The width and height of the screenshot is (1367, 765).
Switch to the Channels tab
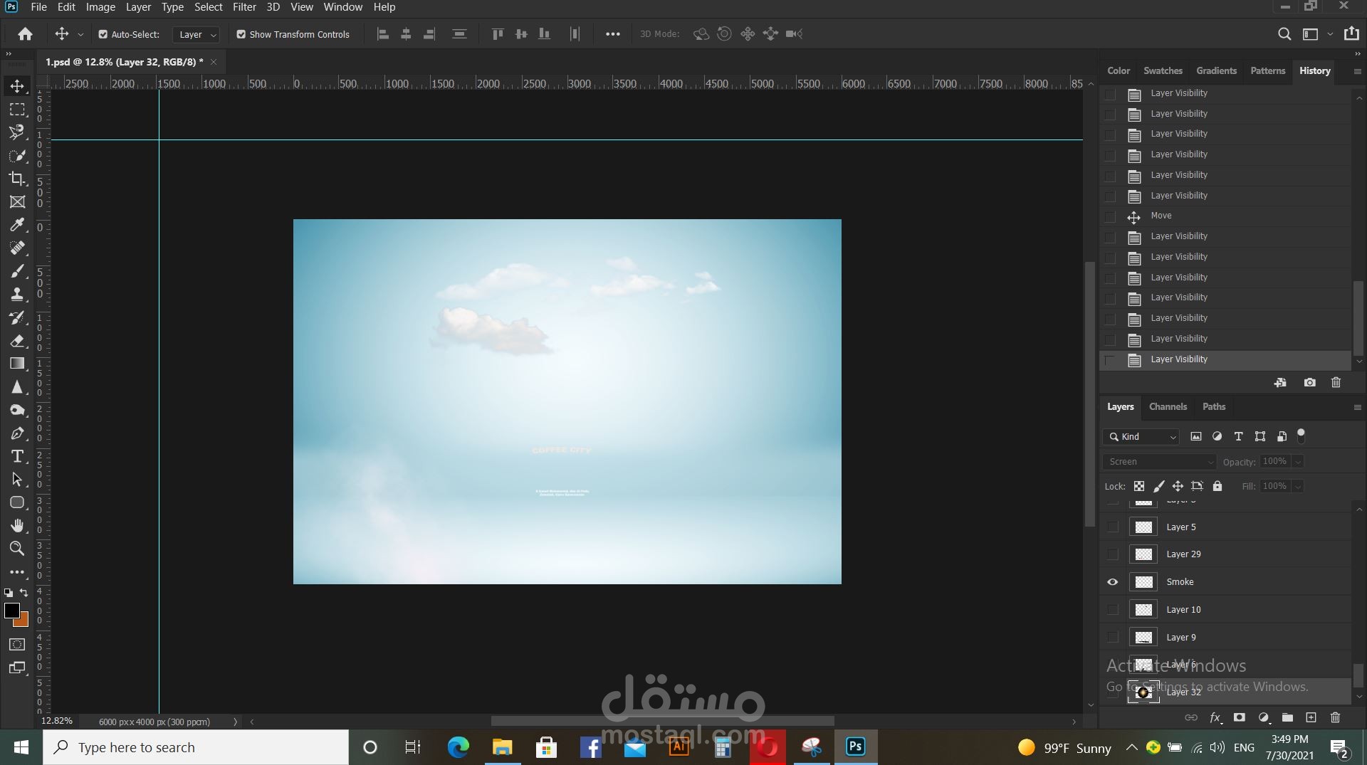coord(1168,407)
